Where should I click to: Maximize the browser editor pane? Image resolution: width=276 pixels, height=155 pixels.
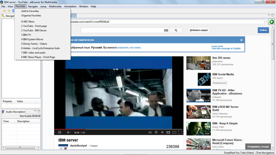273,15
